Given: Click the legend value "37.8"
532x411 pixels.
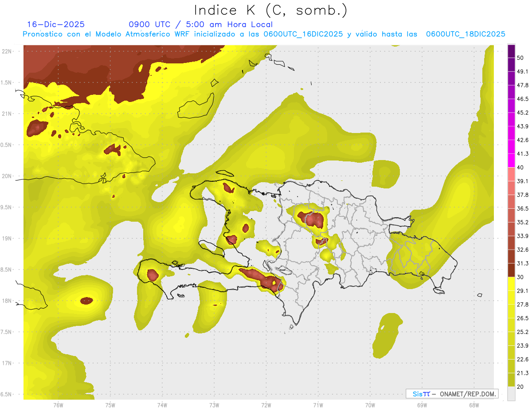Looking at the screenshot, I should [523, 195].
